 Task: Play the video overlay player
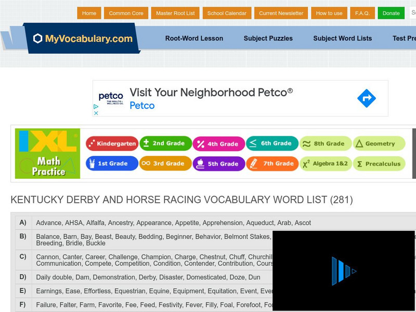[x=344, y=271]
